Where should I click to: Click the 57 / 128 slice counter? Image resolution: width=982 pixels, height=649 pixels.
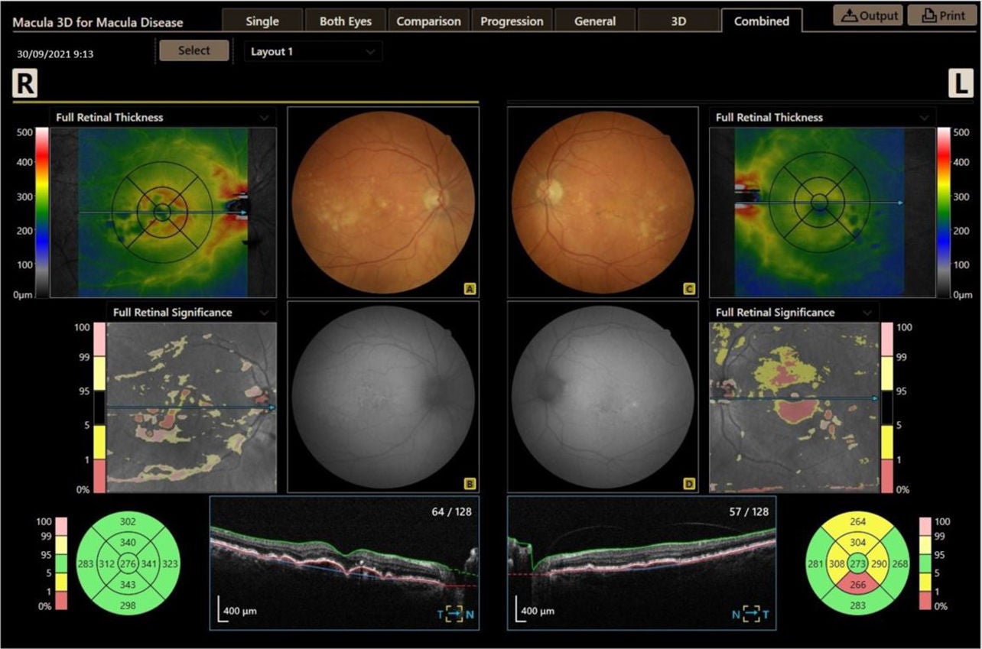(748, 511)
